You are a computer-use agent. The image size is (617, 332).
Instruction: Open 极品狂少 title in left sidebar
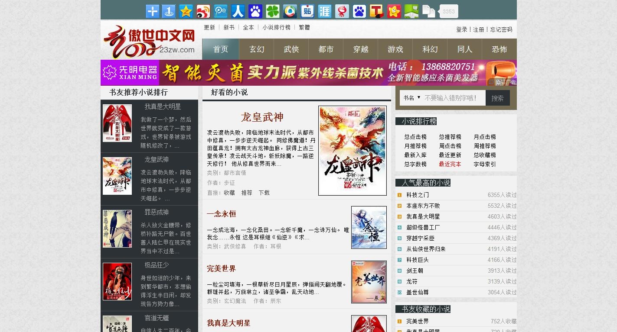[157, 265]
